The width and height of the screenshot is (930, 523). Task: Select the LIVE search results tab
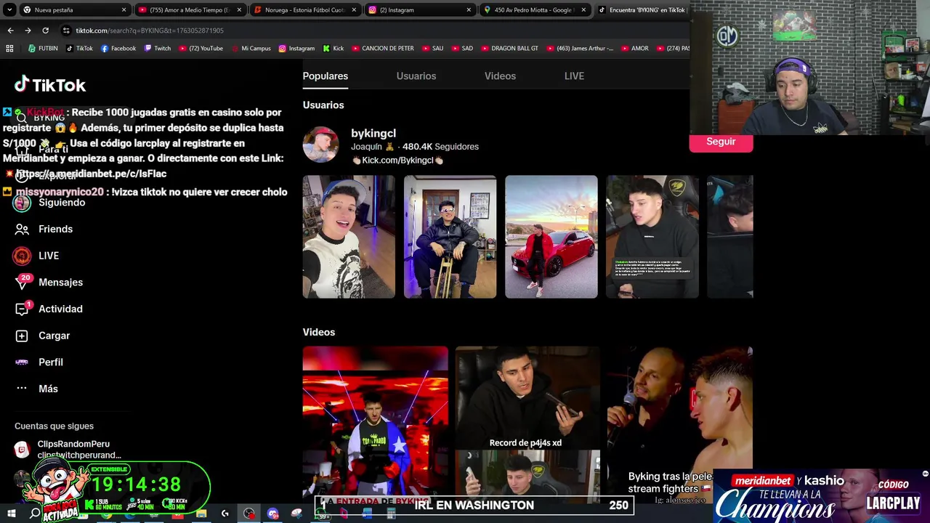[574, 76]
